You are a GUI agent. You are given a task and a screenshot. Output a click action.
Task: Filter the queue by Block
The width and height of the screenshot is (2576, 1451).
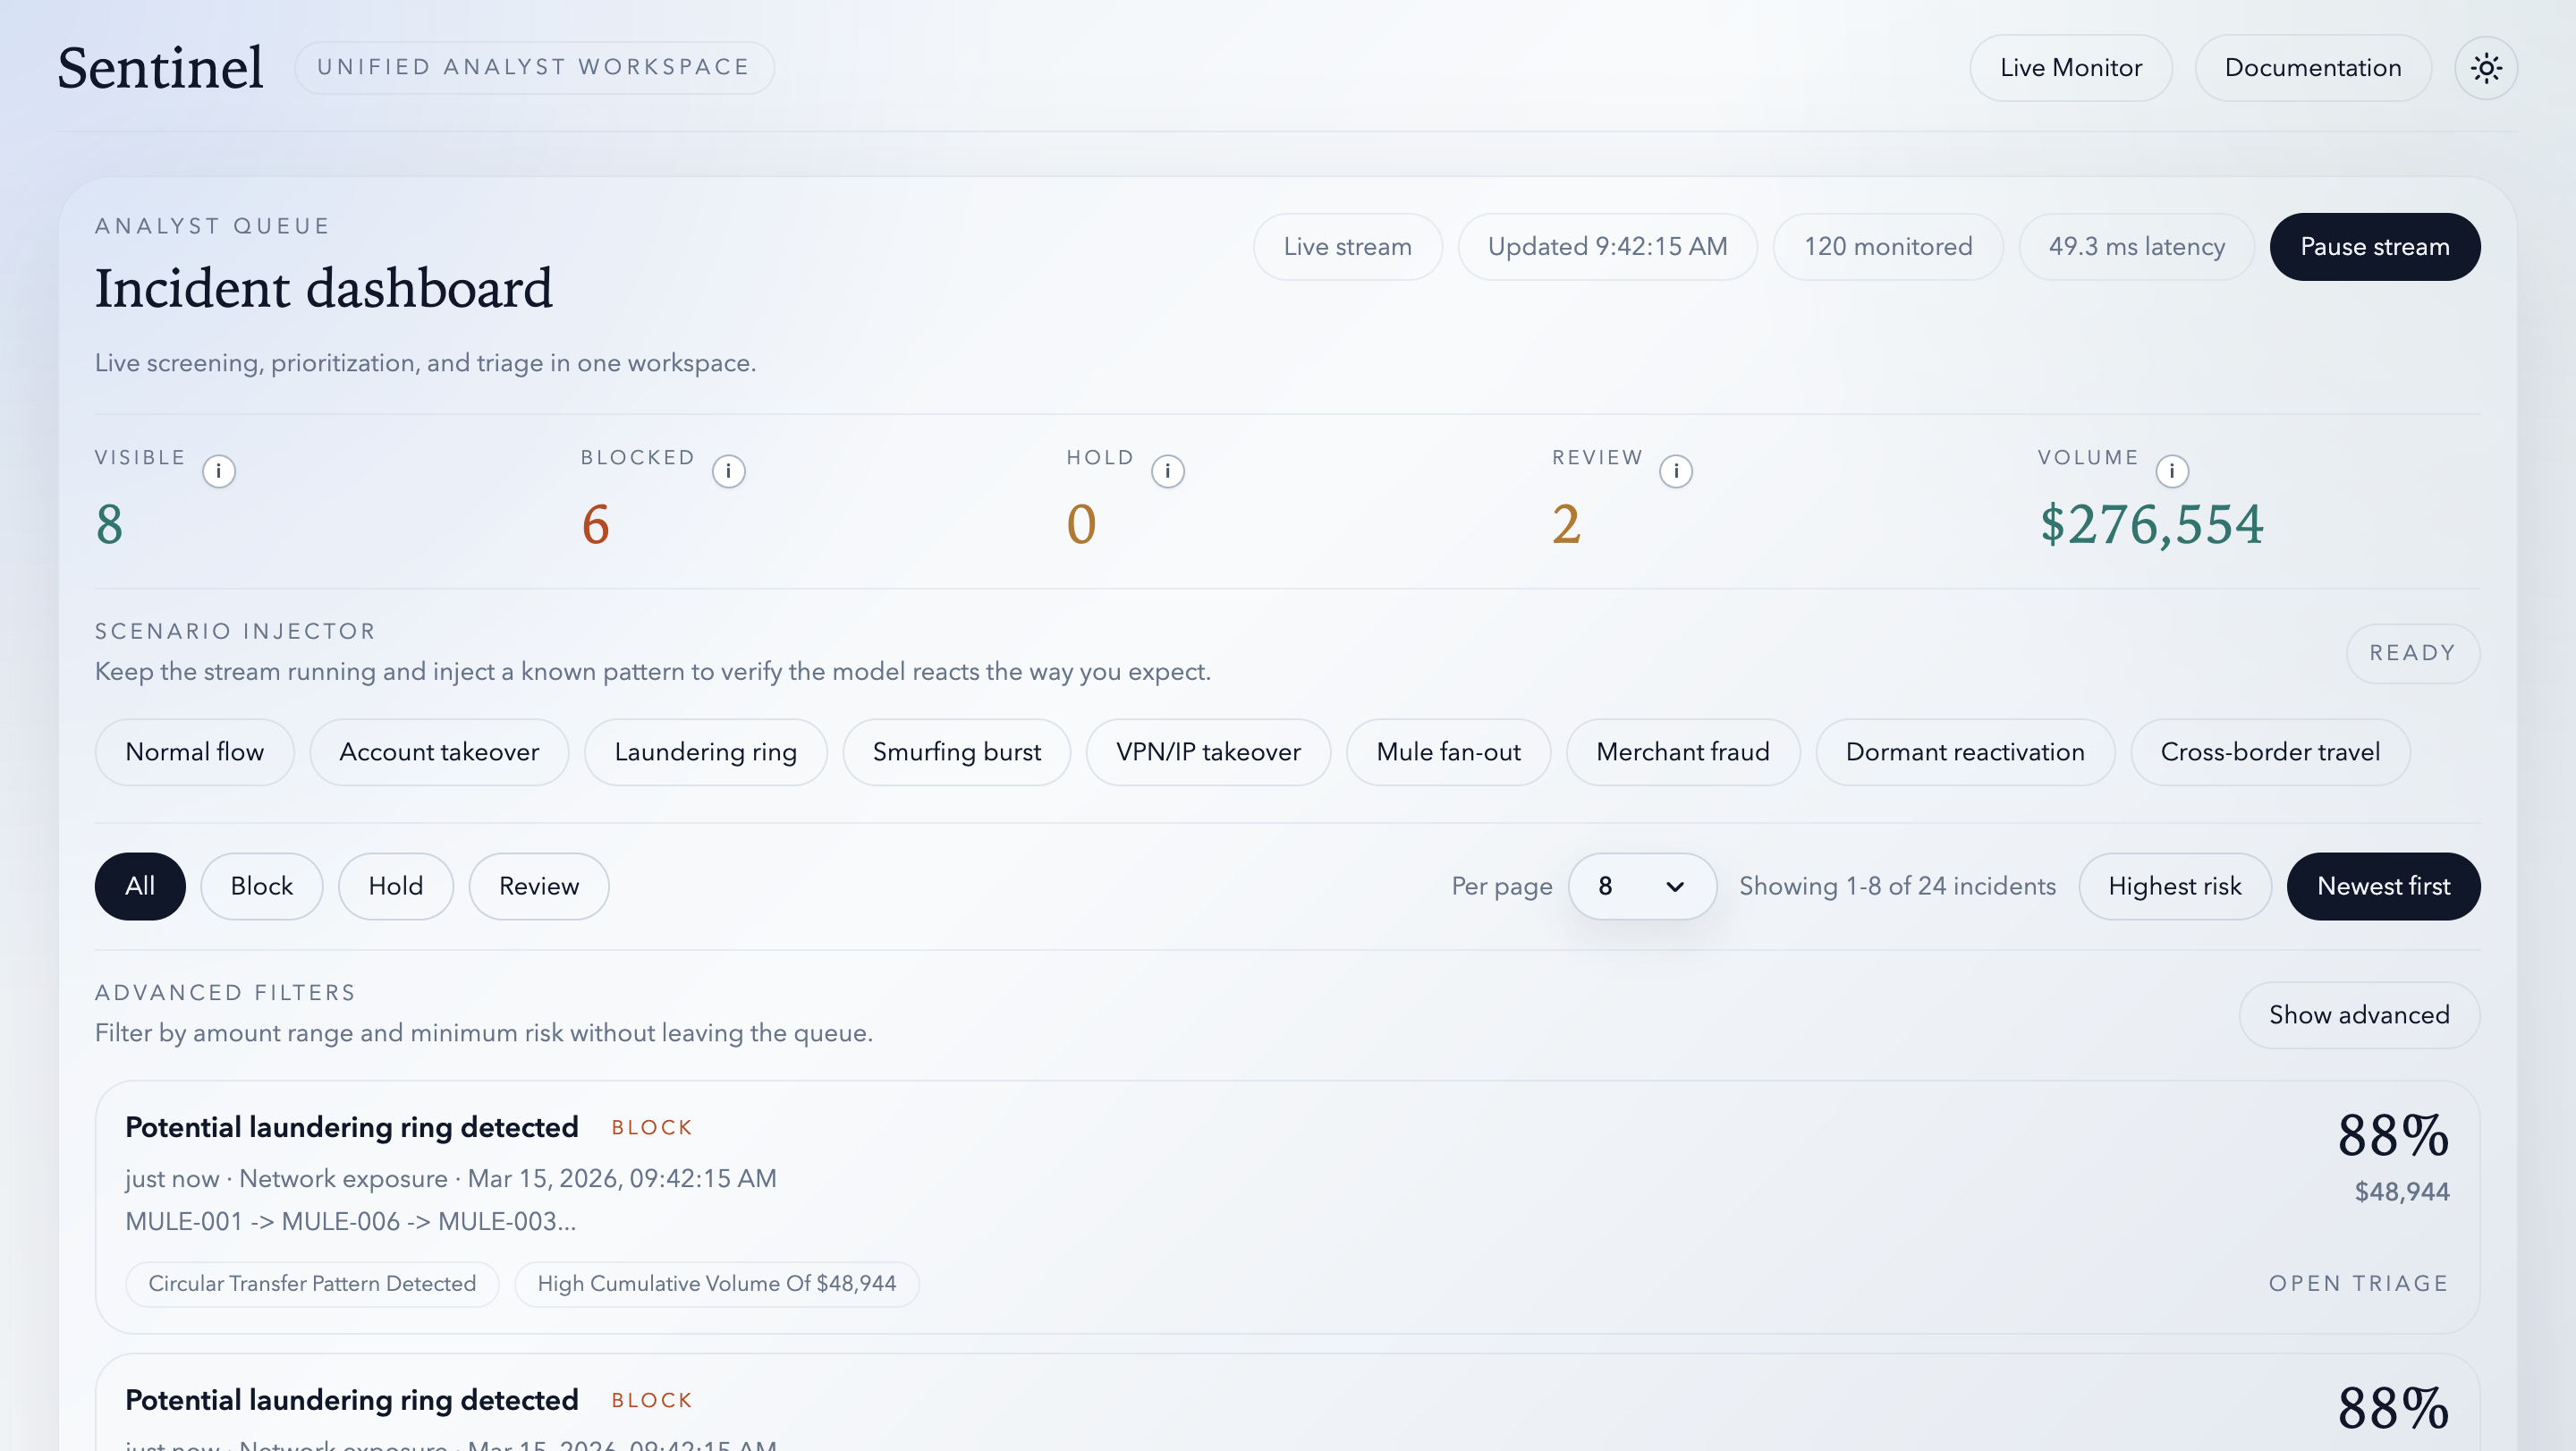pos(261,886)
